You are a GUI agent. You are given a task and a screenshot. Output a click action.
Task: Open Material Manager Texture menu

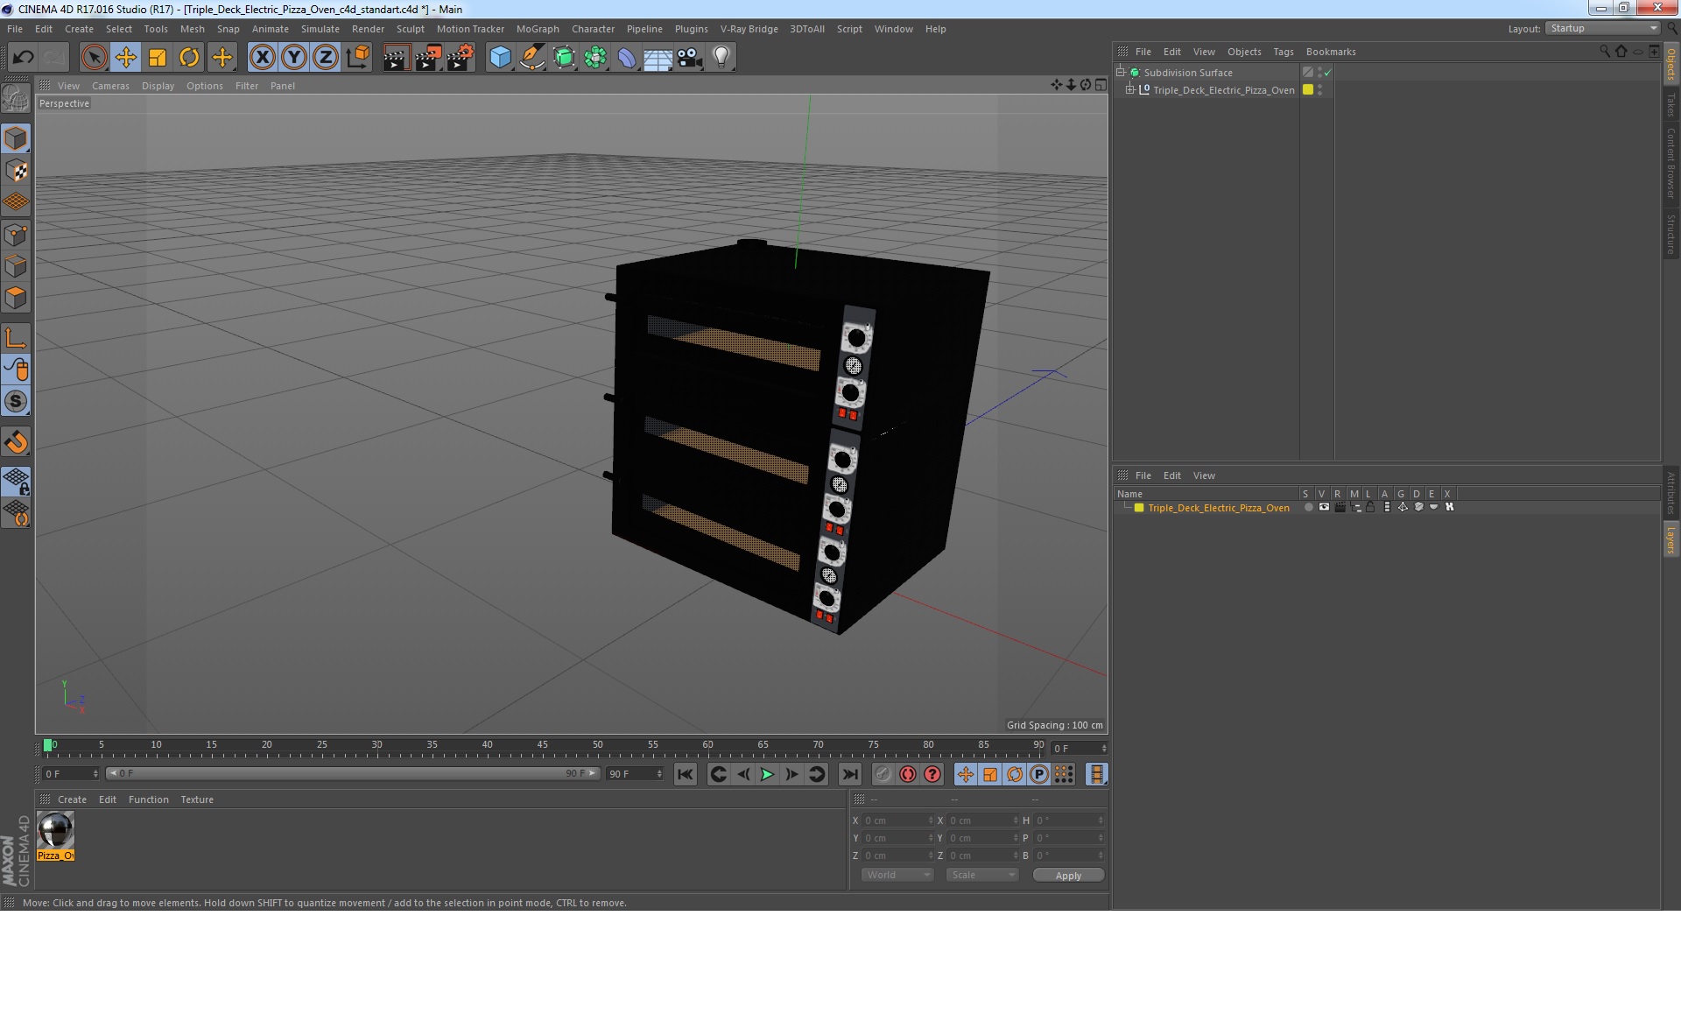coord(197,799)
